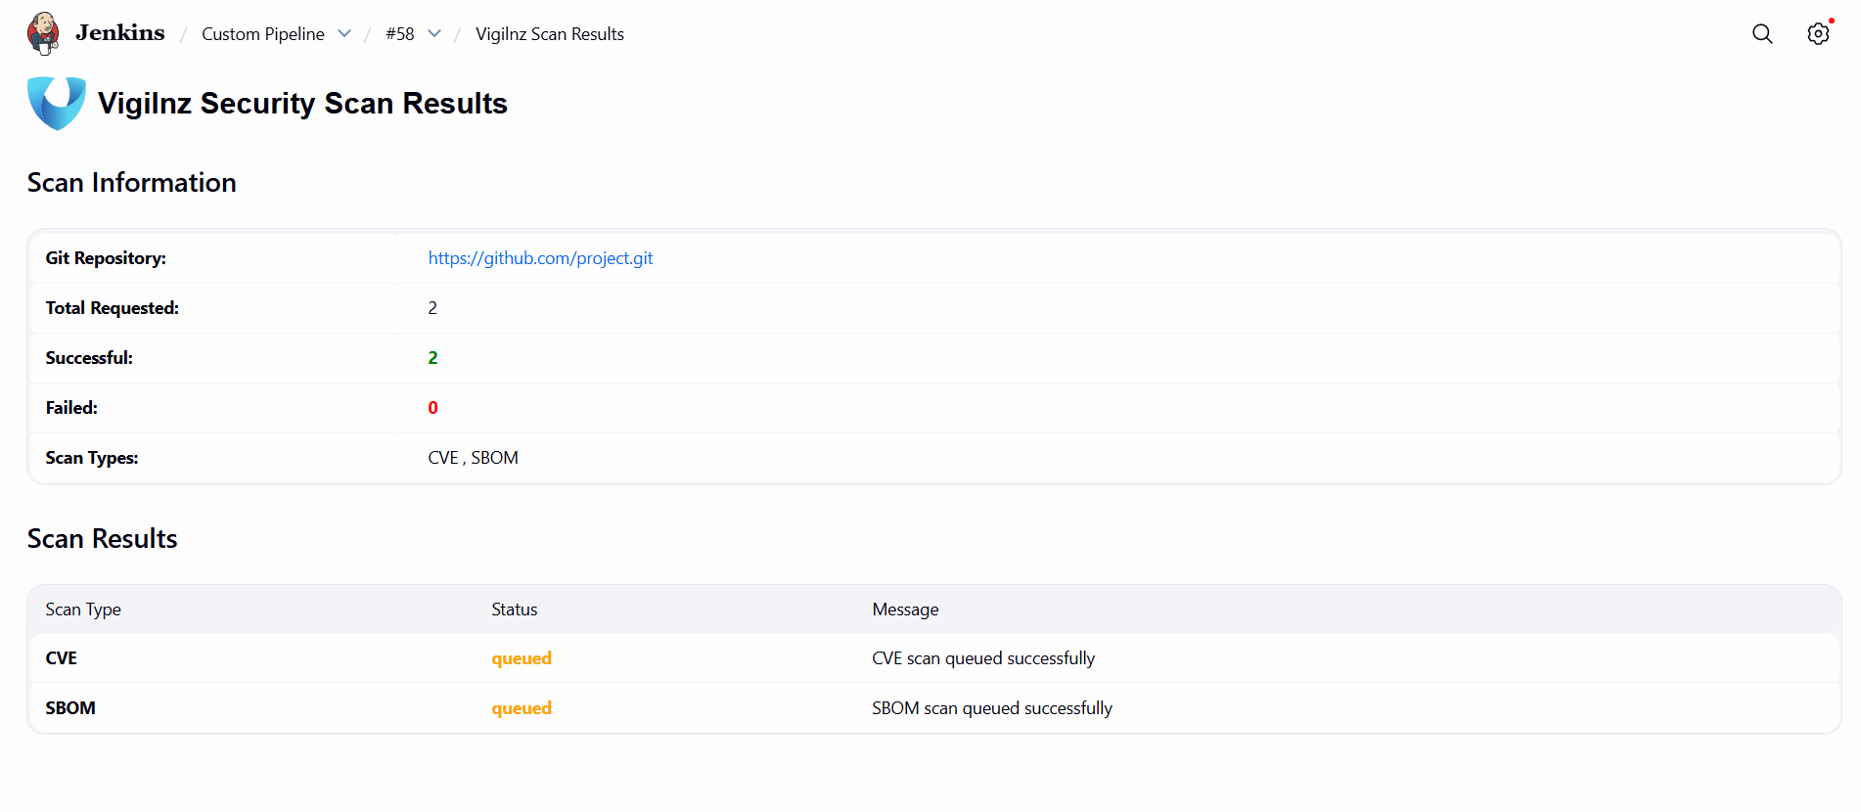The image size is (1861, 812).
Task: Click the Status column header
Action: [514, 609]
